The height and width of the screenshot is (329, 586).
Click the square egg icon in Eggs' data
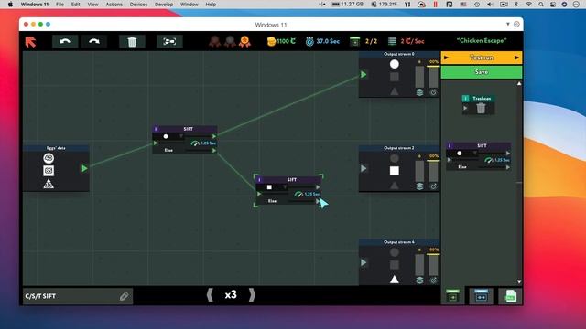point(49,171)
